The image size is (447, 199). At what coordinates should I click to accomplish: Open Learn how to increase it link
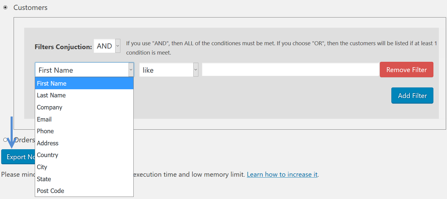[282, 175]
